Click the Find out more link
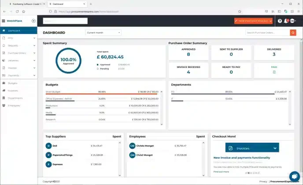 tap(221, 172)
